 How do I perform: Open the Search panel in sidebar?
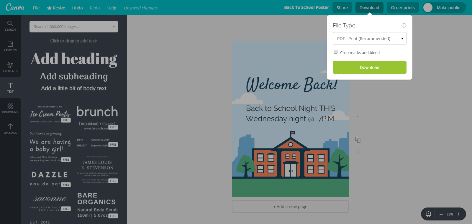point(10,26)
